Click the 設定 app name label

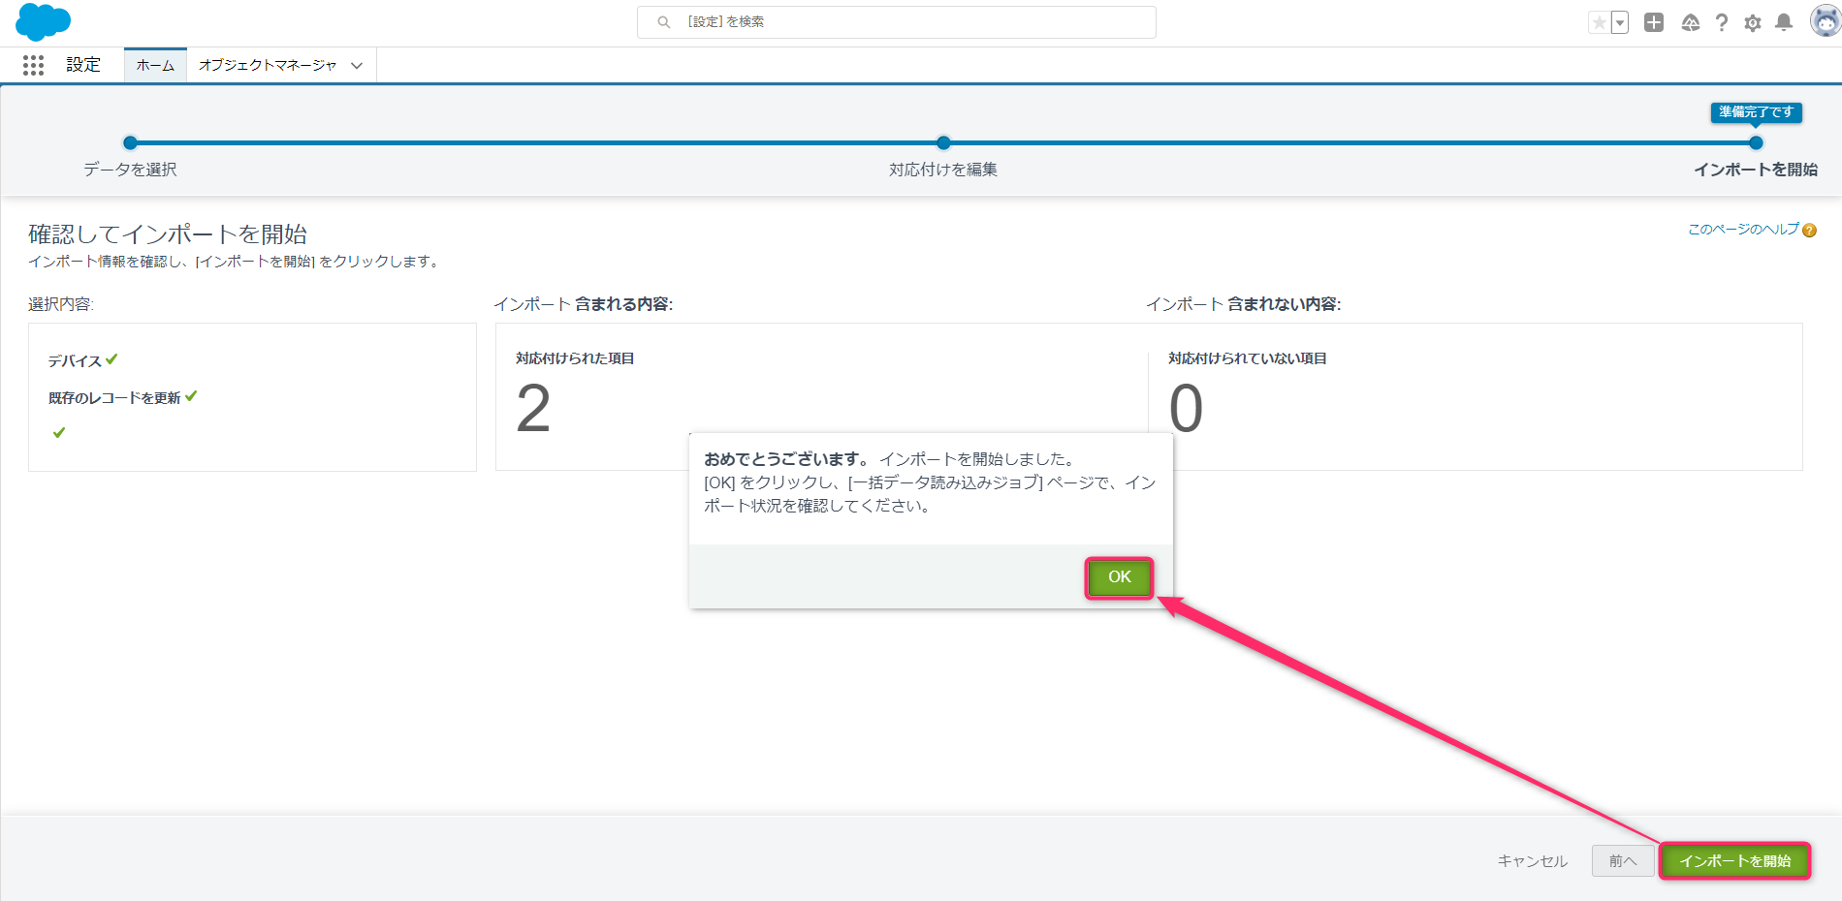[83, 65]
